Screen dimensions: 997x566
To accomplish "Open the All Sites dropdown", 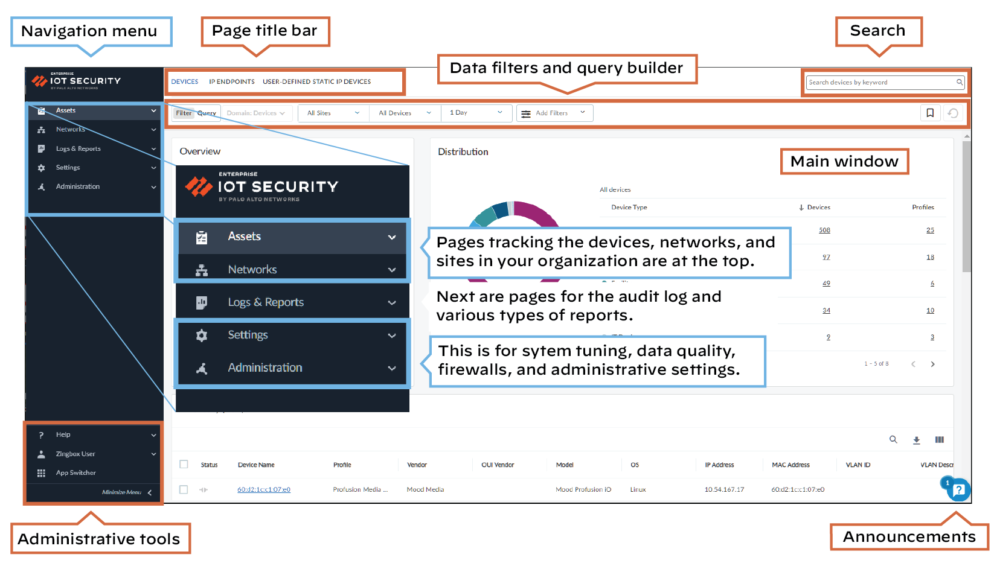I will click(x=333, y=113).
